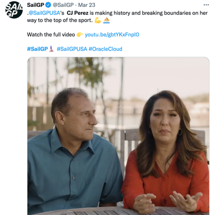Viewport: 215px width, 215px height.
Task: Open the @SailGP handle link
Action: pos(63,5)
